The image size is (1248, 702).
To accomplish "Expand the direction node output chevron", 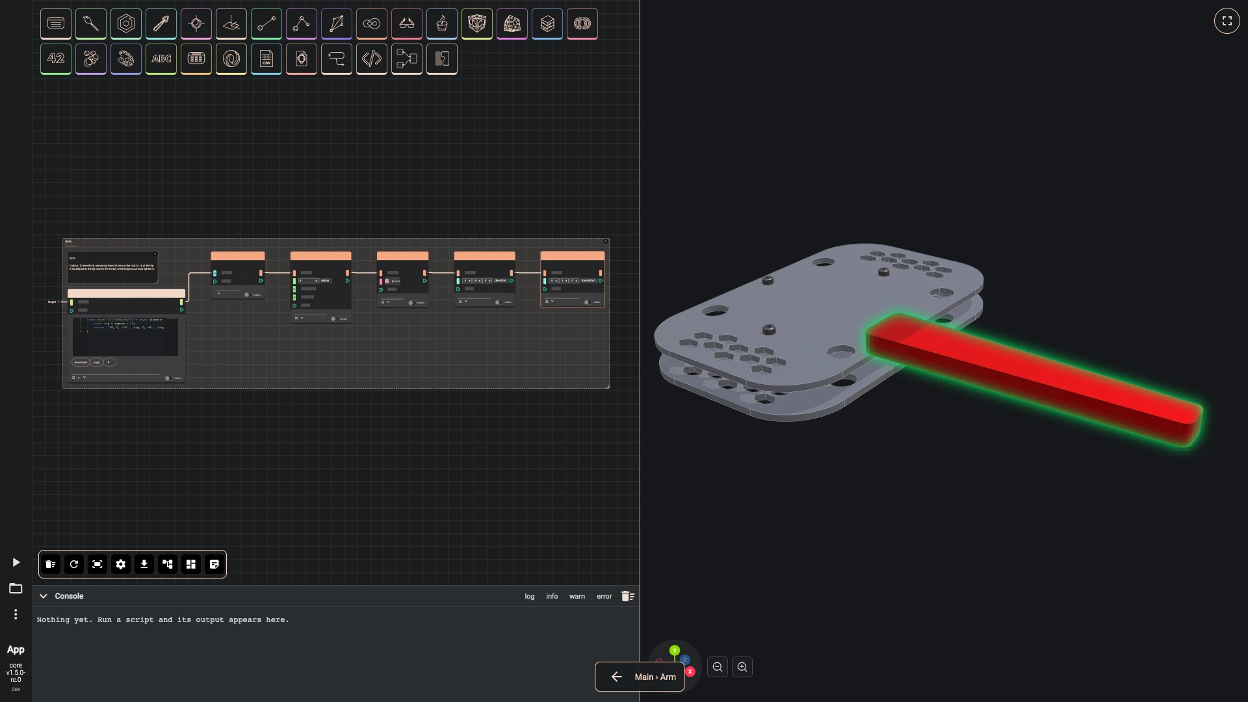I will [x=466, y=302].
